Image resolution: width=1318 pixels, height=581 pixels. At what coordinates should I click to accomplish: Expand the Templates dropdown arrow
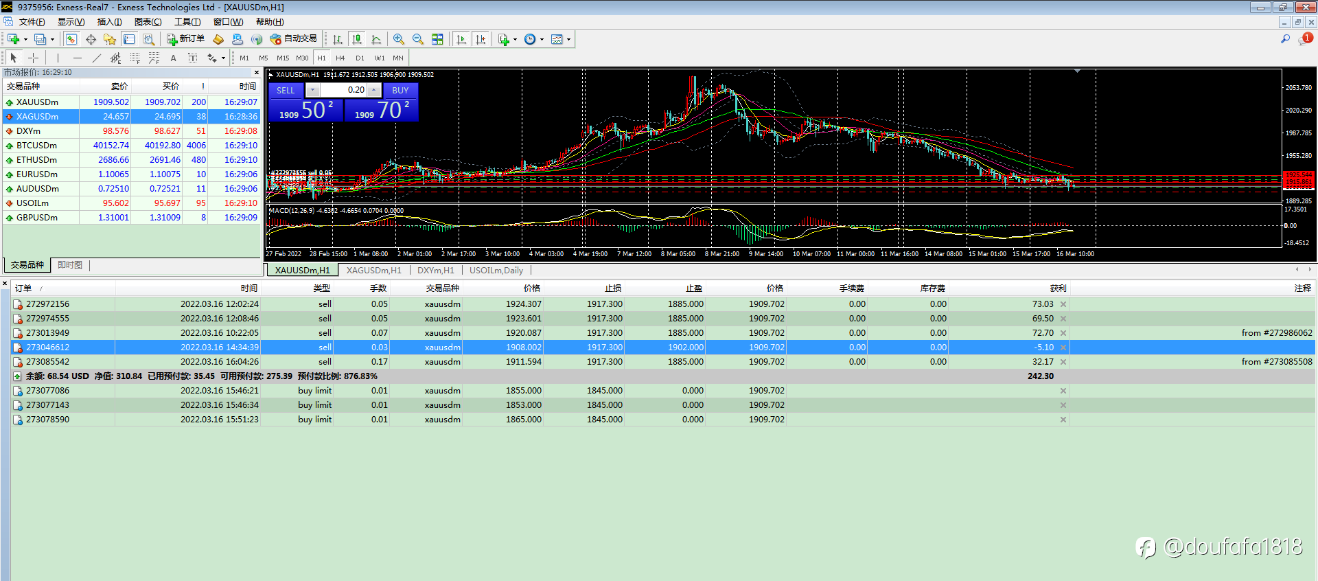(x=568, y=39)
